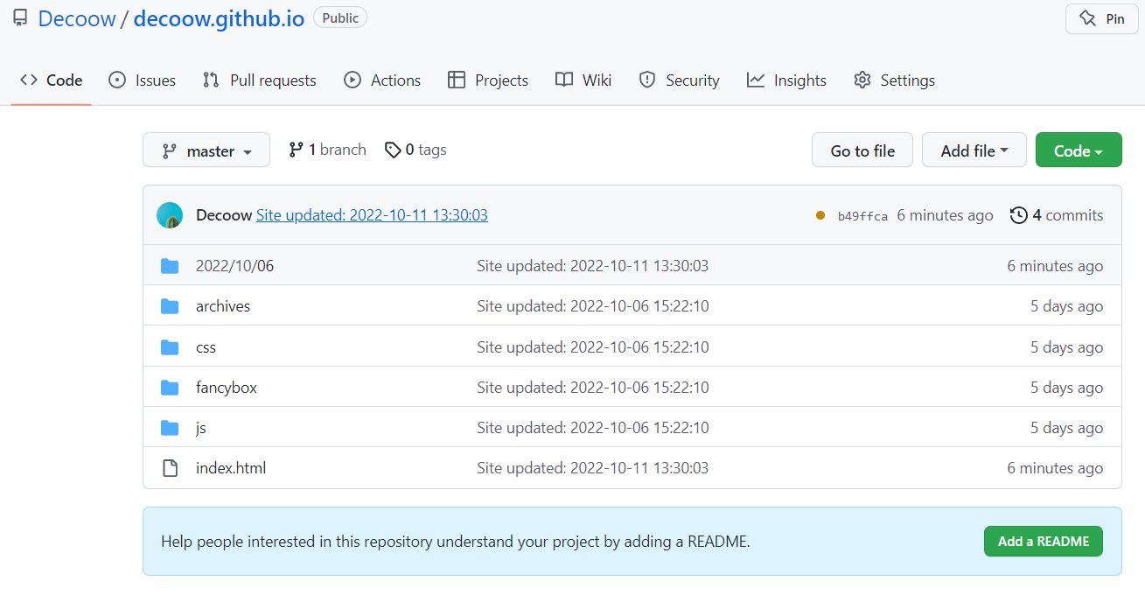1145x616 pixels.
Task: Click the history clock icon
Action: coord(1018,215)
